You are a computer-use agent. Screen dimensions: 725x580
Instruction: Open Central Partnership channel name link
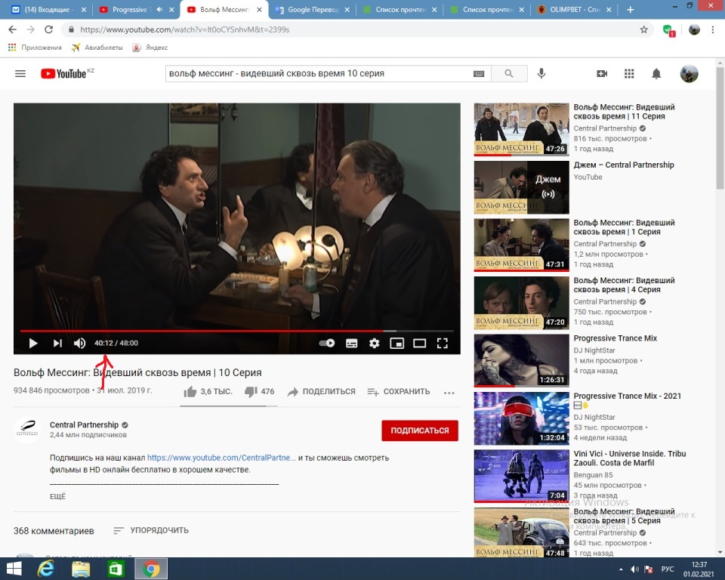coord(84,424)
